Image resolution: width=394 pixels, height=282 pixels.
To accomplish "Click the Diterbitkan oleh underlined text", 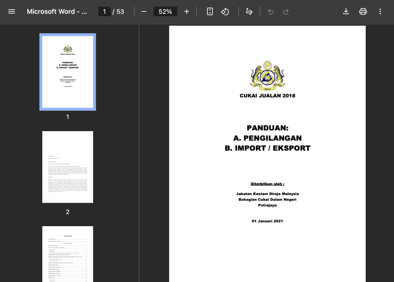I will (267, 184).
